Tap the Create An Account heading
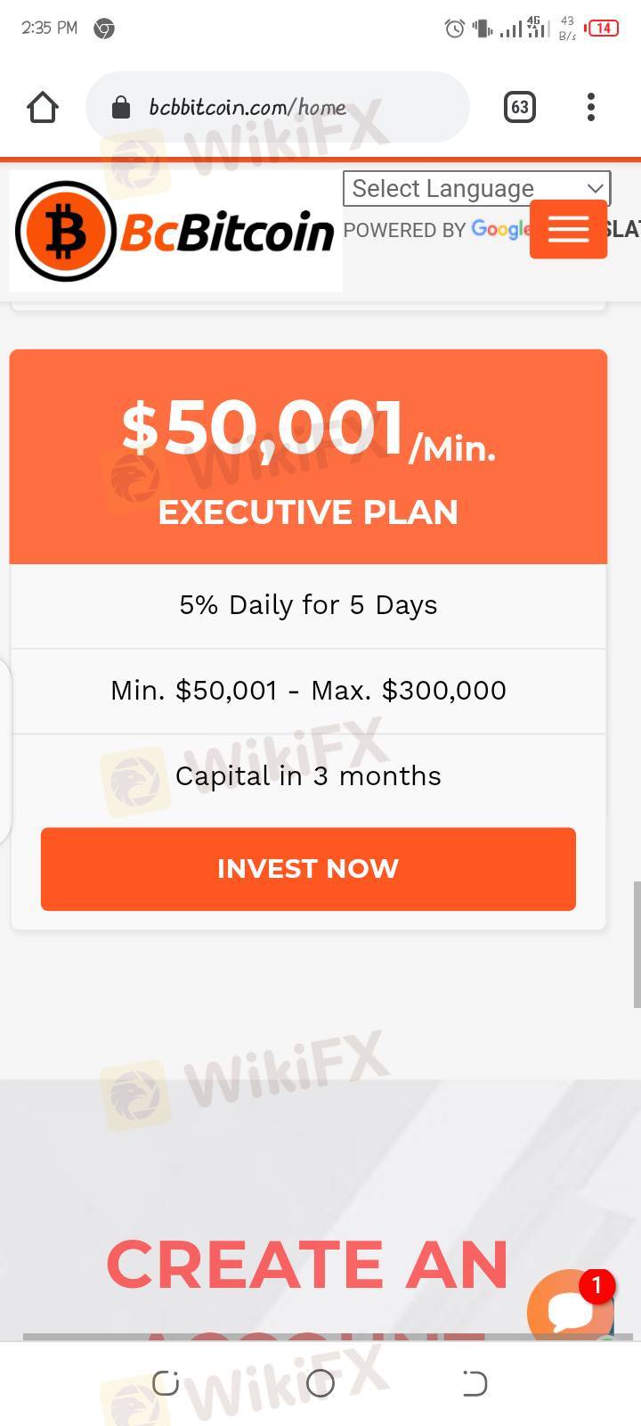This screenshot has height=1426, width=641. click(307, 1266)
